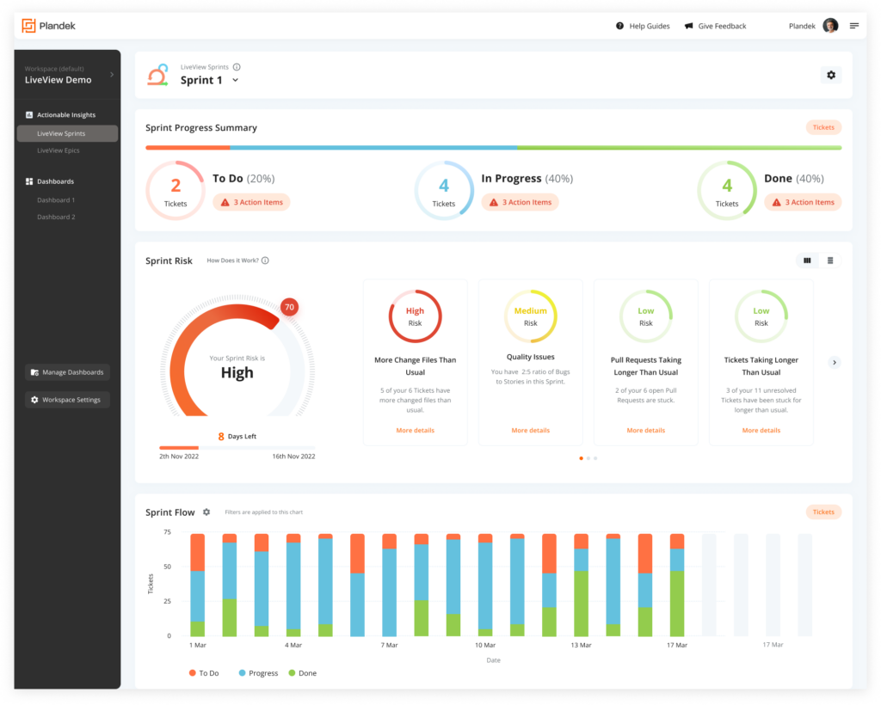881x705 pixels.
Task: Click More details under Quality Issues
Action: click(530, 430)
